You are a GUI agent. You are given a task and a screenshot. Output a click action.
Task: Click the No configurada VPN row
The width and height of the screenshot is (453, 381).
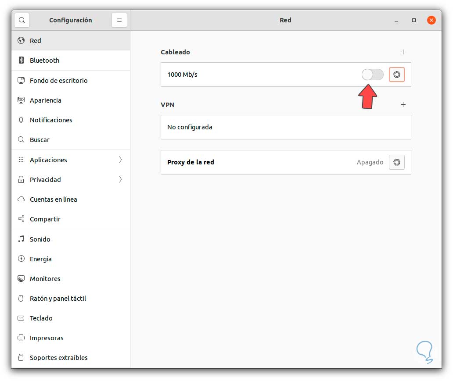coord(285,127)
